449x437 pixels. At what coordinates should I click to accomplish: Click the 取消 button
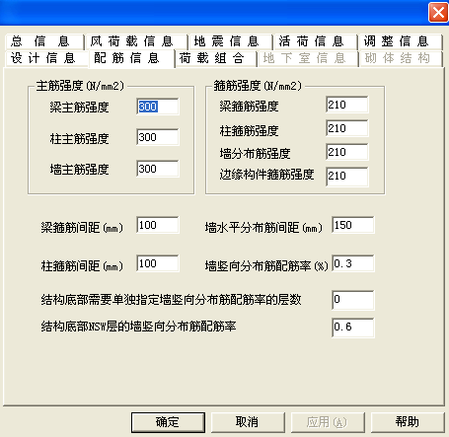tap(248, 422)
